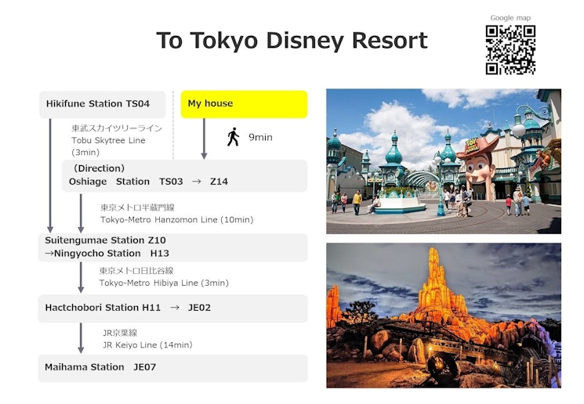Select the yellow My house box
The image size is (584, 404).
click(x=244, y=104)
